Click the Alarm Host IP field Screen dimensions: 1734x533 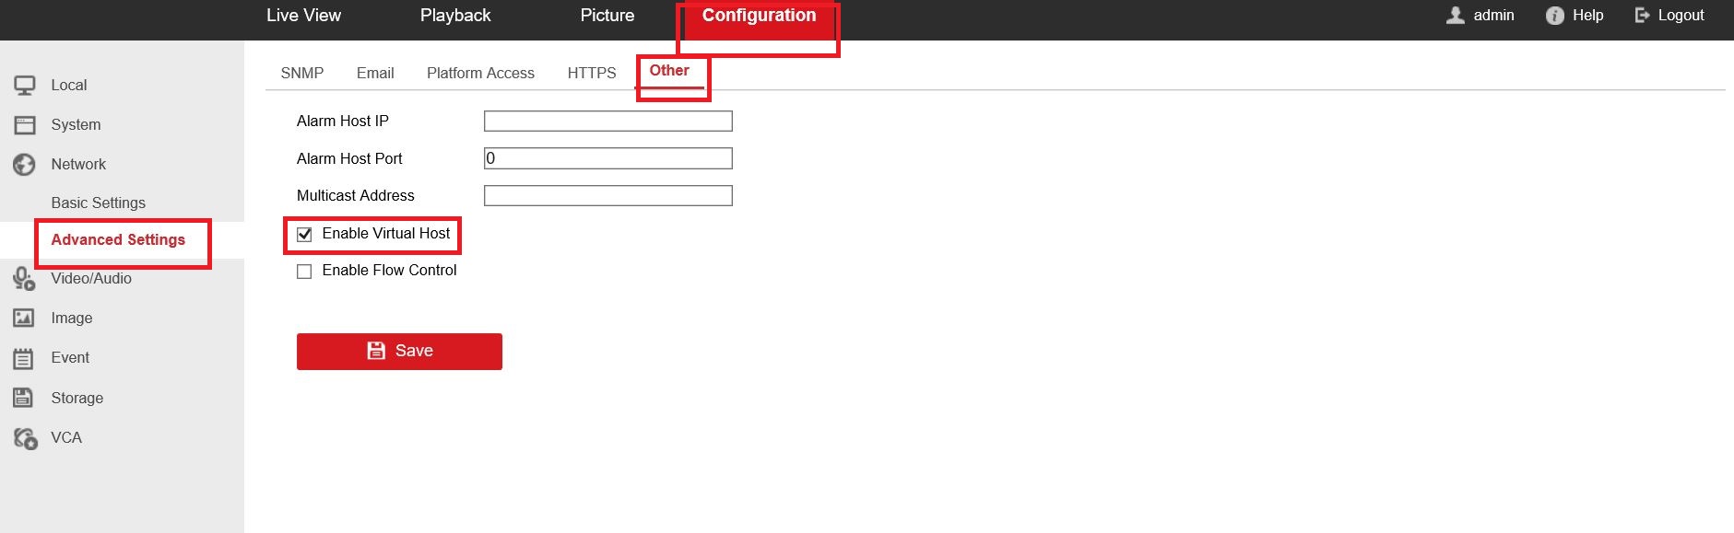(607, 122)
